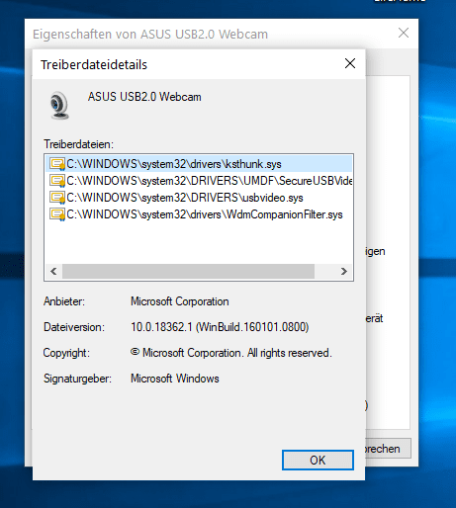Select the usbvideo.sys driver file row
The width and height of the screenshot is (456, 508).
click(199, 198)
